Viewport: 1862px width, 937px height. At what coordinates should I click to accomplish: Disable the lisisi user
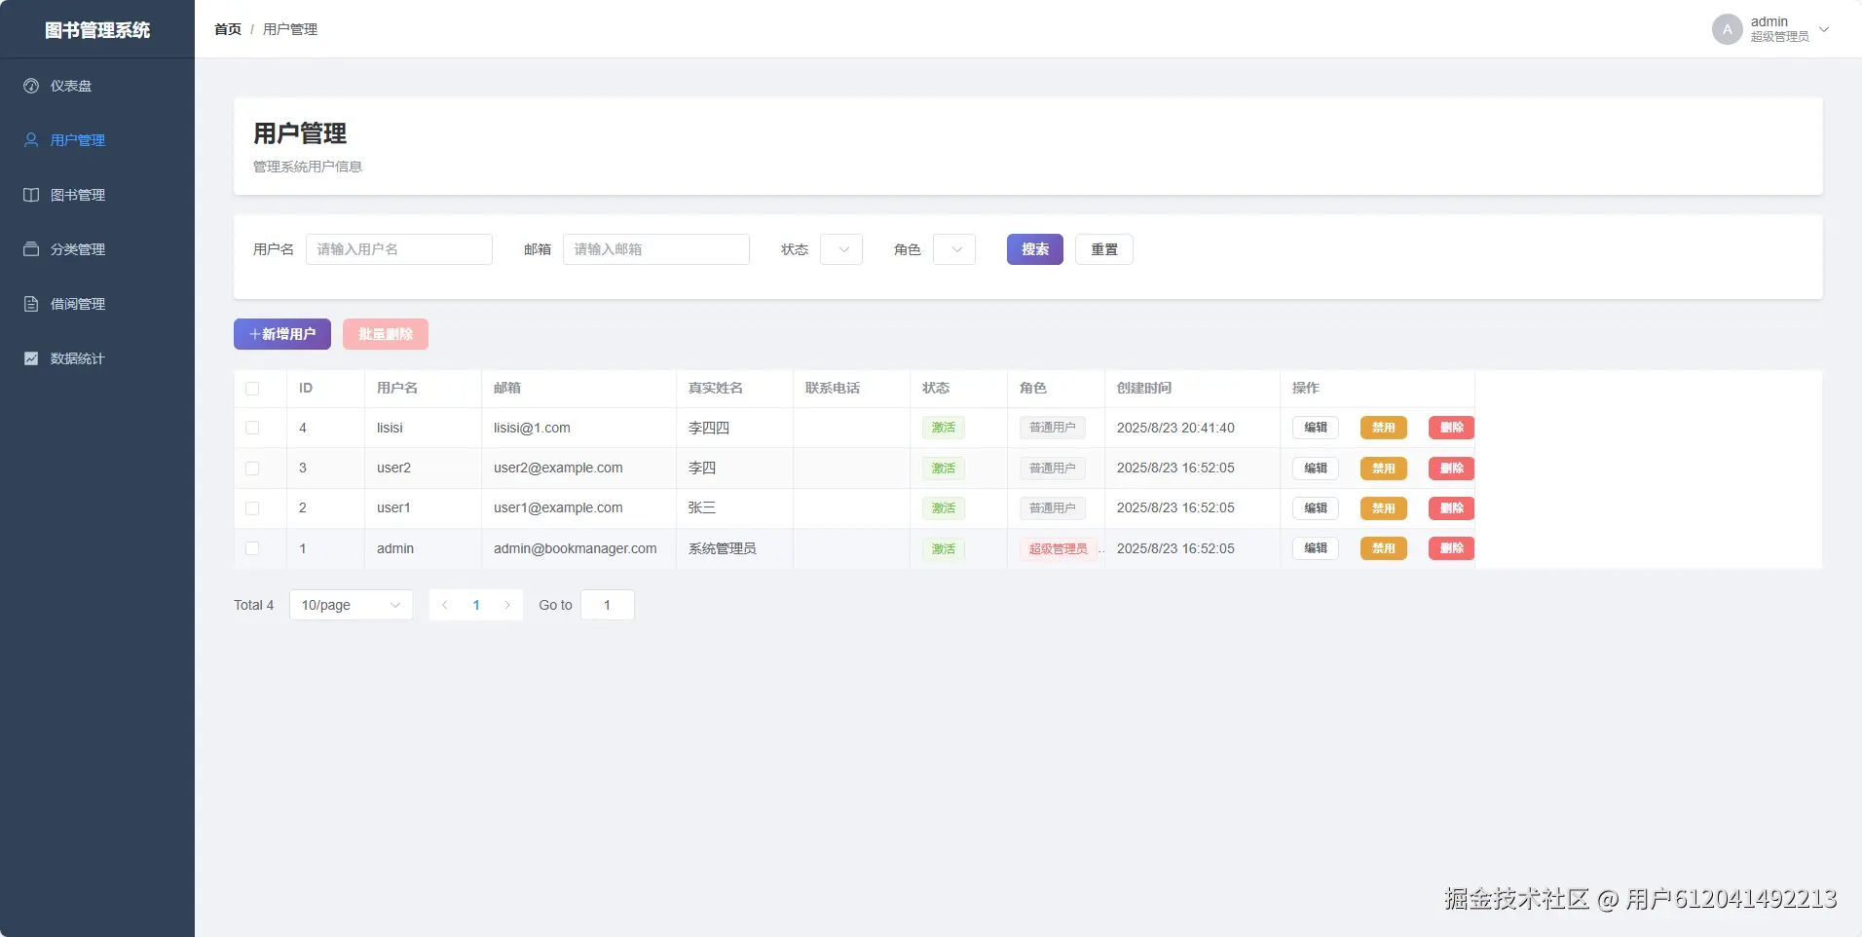[1384, 428]
